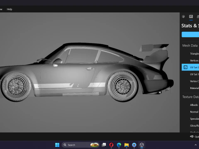Open File Explorer from taskbar
Image resolution: width=199 pixels, height=149 pixels.
pyautogui.click(x=126, y=145)
